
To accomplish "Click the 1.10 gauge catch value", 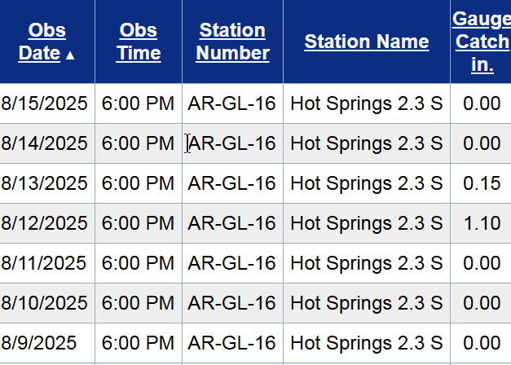I will 482,222.
